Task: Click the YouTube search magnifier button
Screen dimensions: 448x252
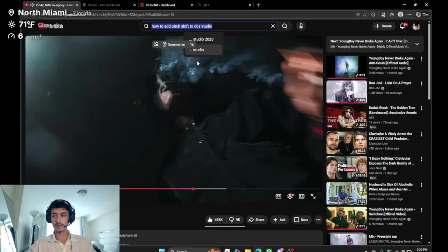Action: (x=285, y=26)
